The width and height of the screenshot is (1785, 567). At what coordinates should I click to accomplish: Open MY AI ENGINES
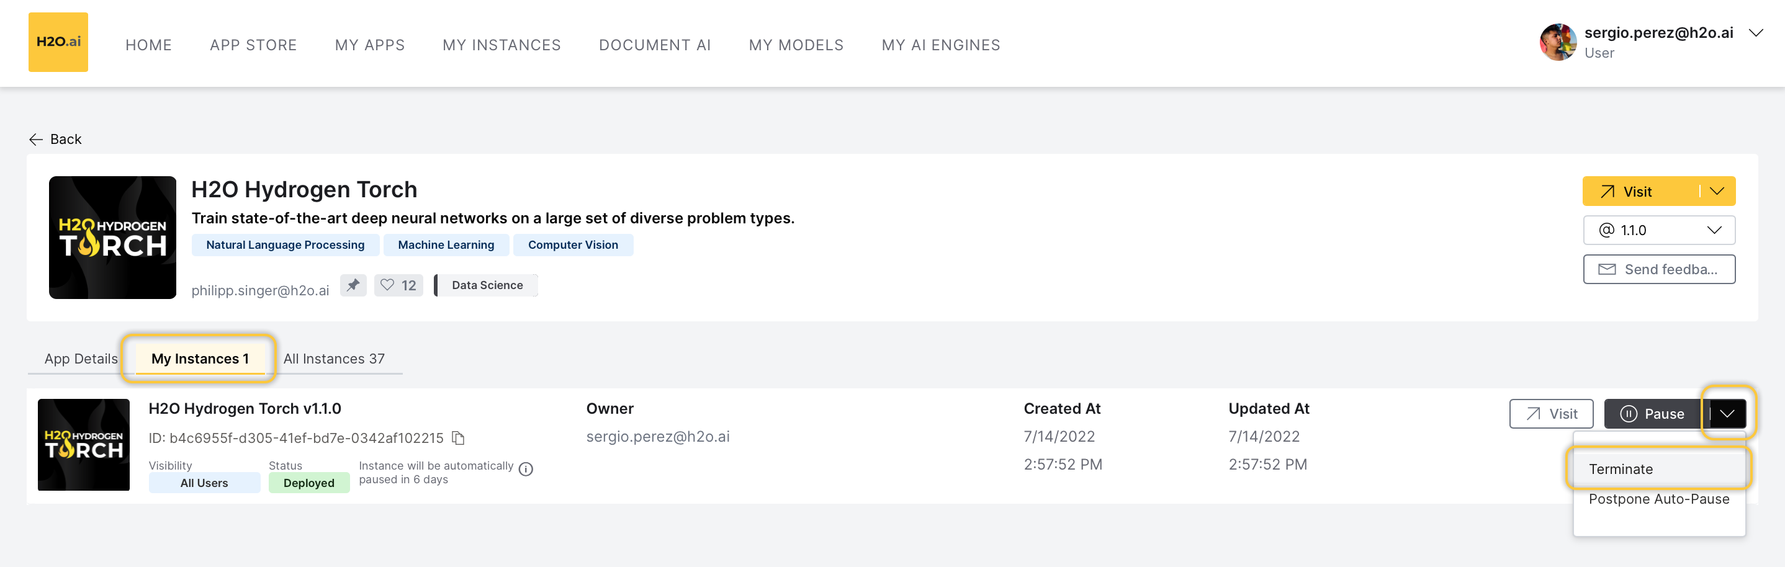[941, 45]
